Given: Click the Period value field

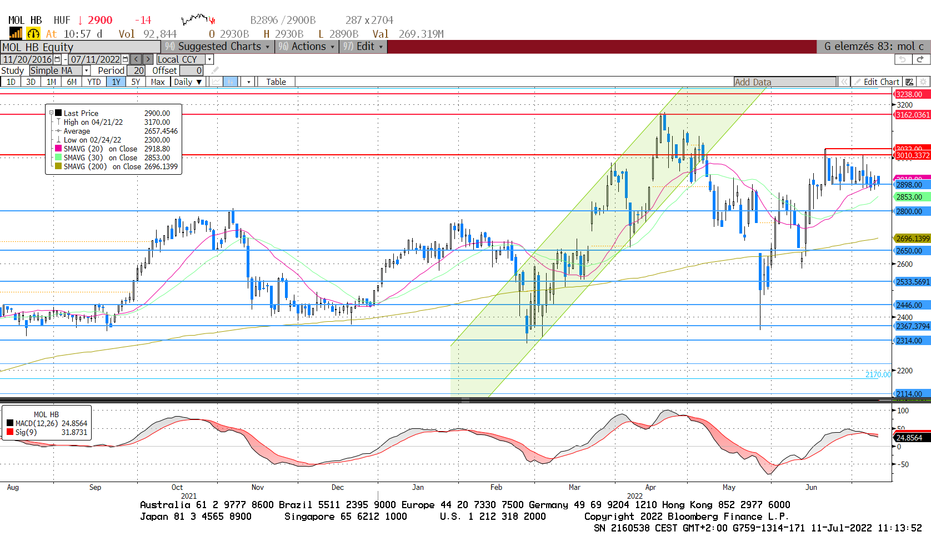Looking at the screenshot, I should (137, 70).
